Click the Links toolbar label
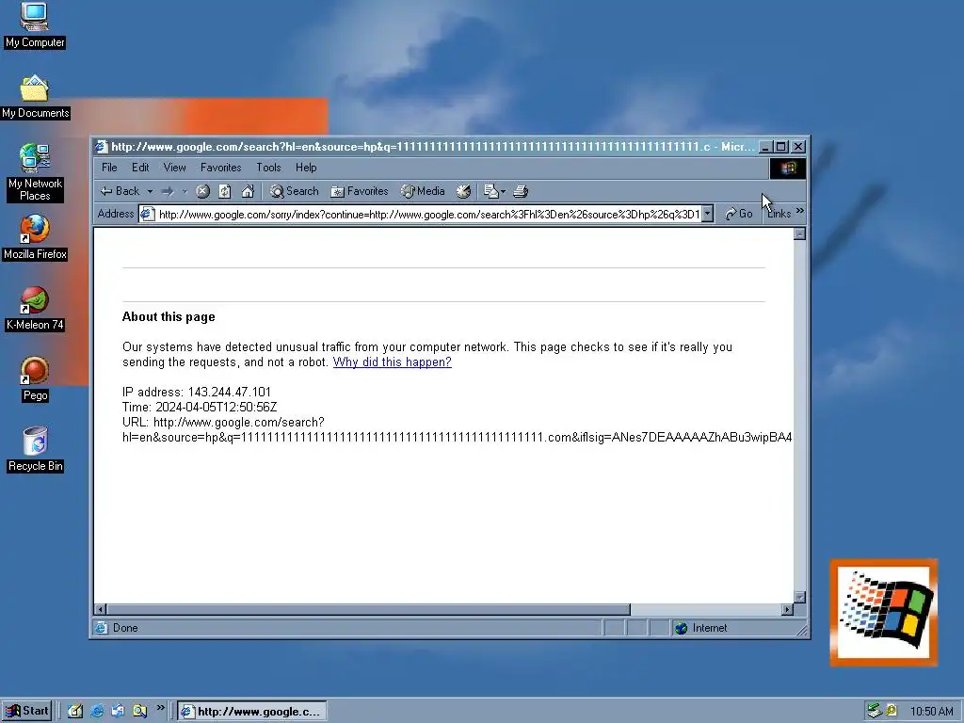964x723 pixels. (x=779, y=214)
